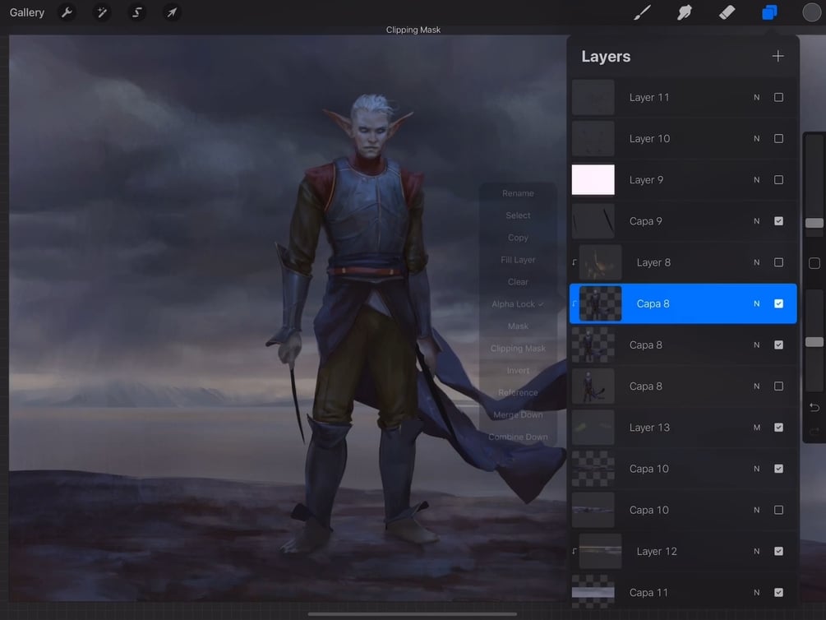Enable visibility of Layer 10

[x=778, y=139]
